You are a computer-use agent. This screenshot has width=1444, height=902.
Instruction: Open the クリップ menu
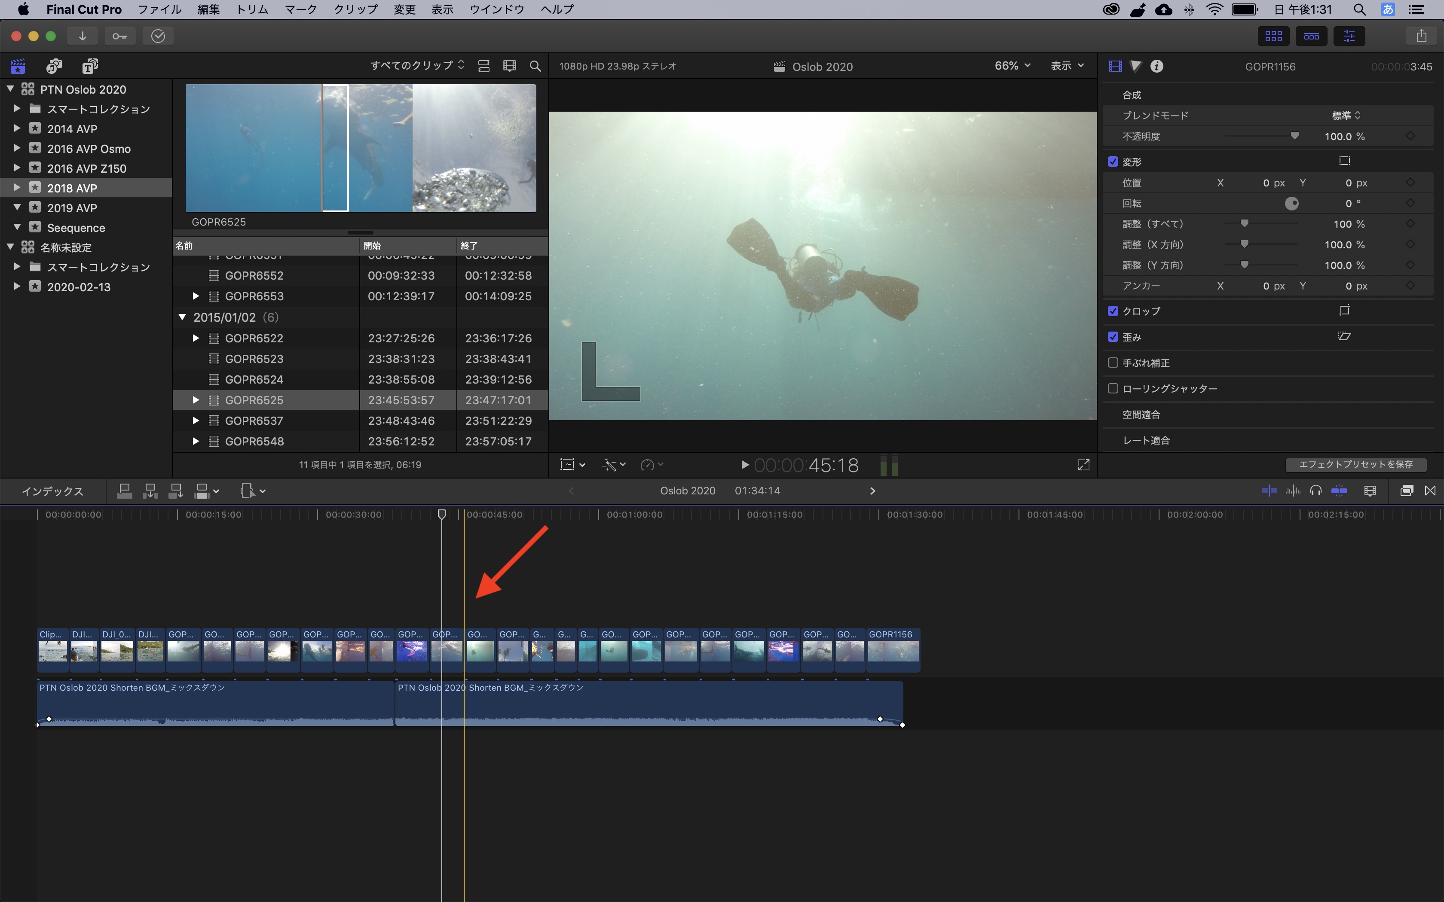click(355, 9)
